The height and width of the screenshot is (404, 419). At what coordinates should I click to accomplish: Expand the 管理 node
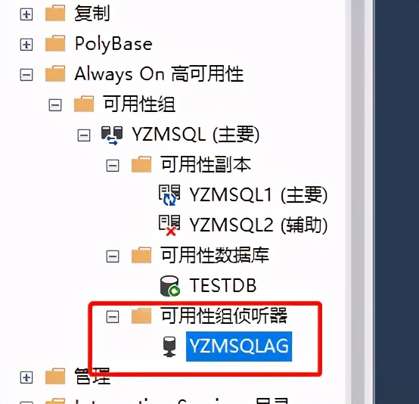tap(26, 378)
